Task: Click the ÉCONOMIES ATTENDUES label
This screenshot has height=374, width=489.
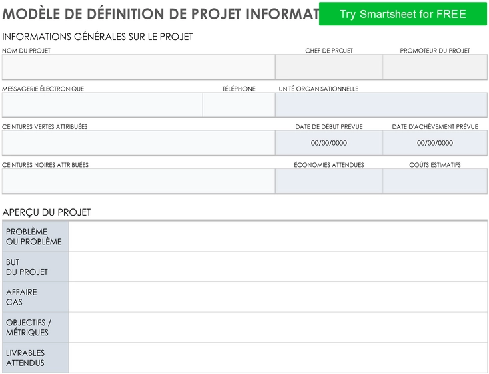Action: (x=329, y=165)
